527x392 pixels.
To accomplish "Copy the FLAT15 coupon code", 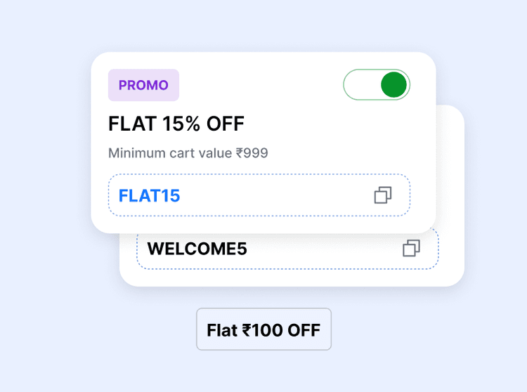I will 383,195.
